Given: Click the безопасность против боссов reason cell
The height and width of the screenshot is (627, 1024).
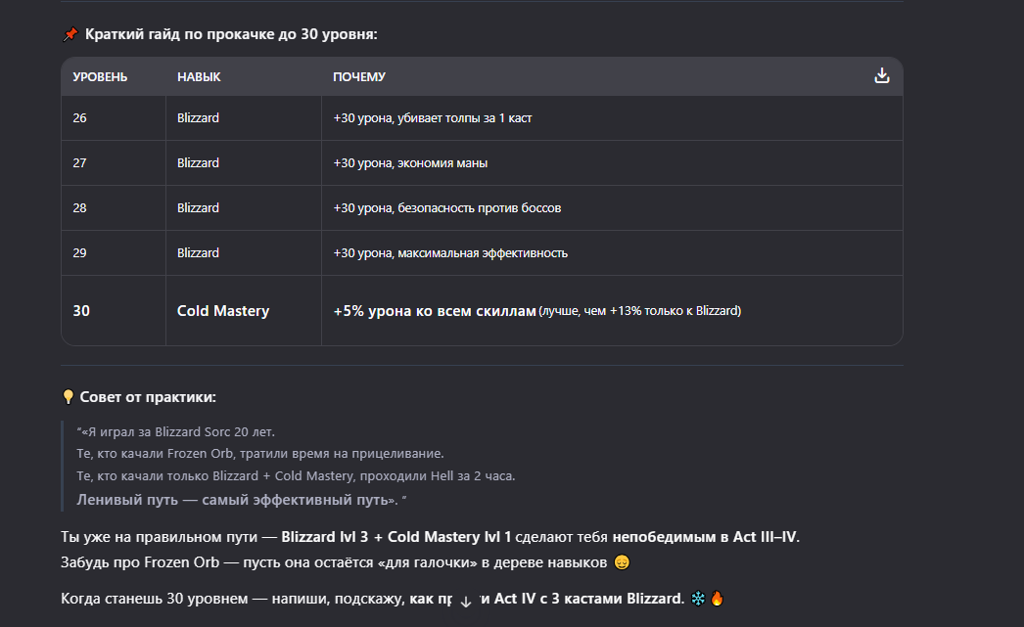Looking at the screenshot, I should [447, 207].
